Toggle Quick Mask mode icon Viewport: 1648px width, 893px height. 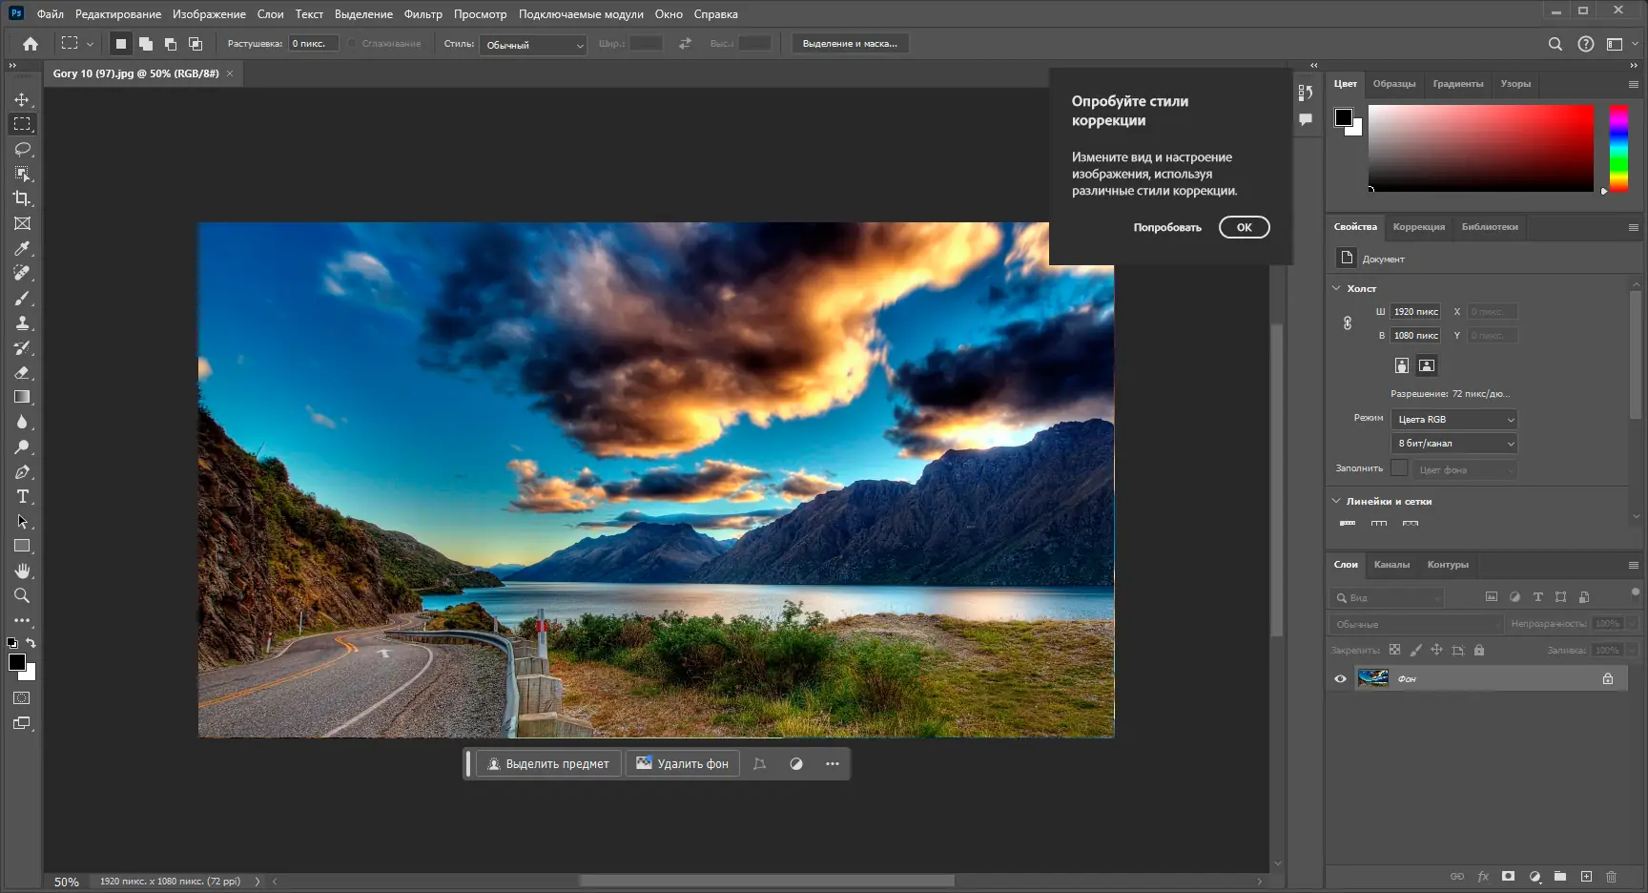[x=22, y=698]
